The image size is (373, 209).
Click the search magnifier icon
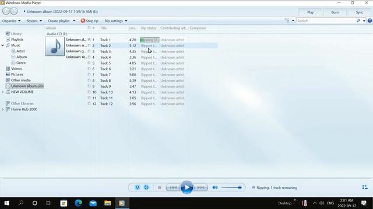358,21
